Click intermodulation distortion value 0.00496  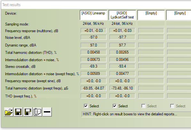(122, 60)
